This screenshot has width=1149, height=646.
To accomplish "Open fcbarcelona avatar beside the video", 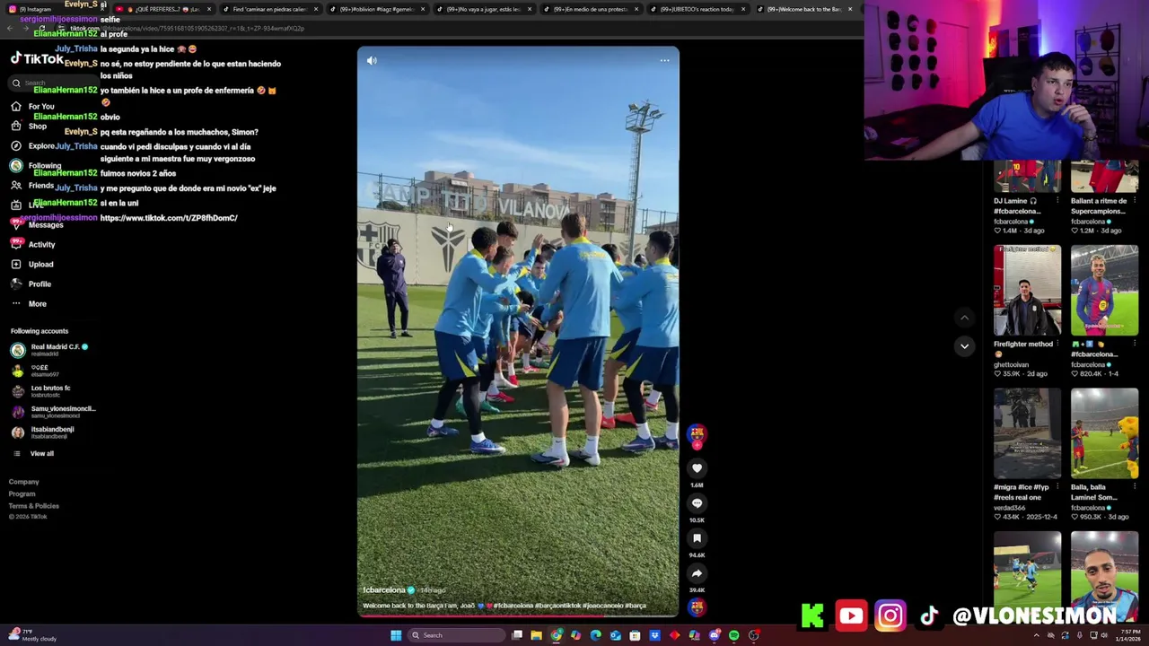I will tap(697, 434).
